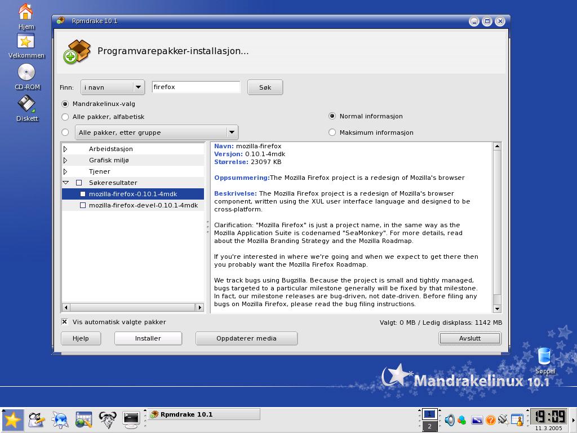This screenshot has width=577, height=433.
Task: Click the pane divider handle between list and description
Action: 207,228
